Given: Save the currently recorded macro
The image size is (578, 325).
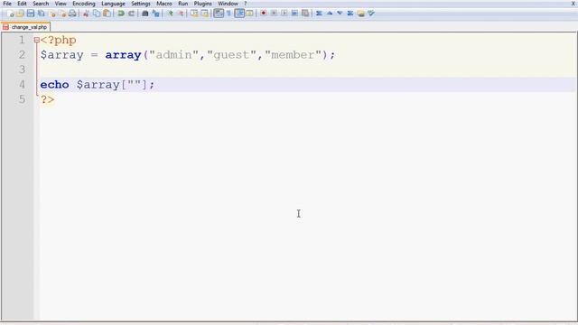Looking at the screenshot, I should [305, 14].
